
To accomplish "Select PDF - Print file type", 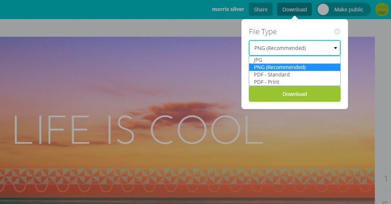I will pyautogui.click(x=294, y=82).
